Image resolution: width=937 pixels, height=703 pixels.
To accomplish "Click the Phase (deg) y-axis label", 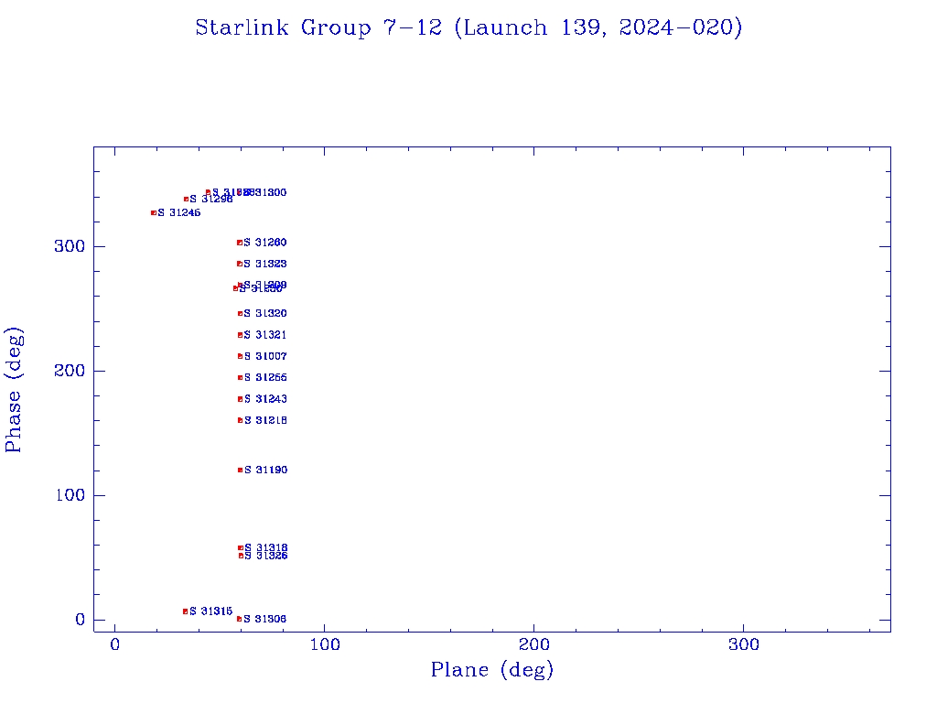I will point(14,389).
